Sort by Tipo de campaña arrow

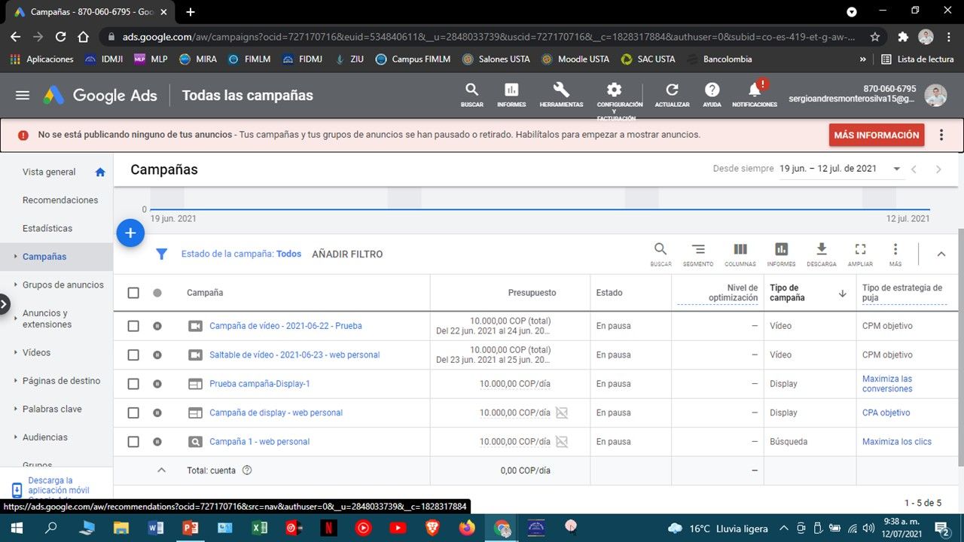(x=843, y=294)
